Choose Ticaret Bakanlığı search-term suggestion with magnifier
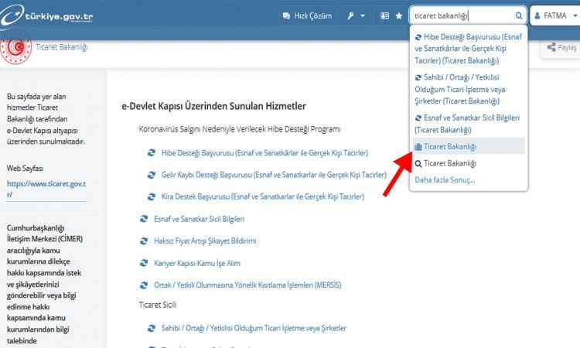The image size is (580, 348). coord(469,163)
